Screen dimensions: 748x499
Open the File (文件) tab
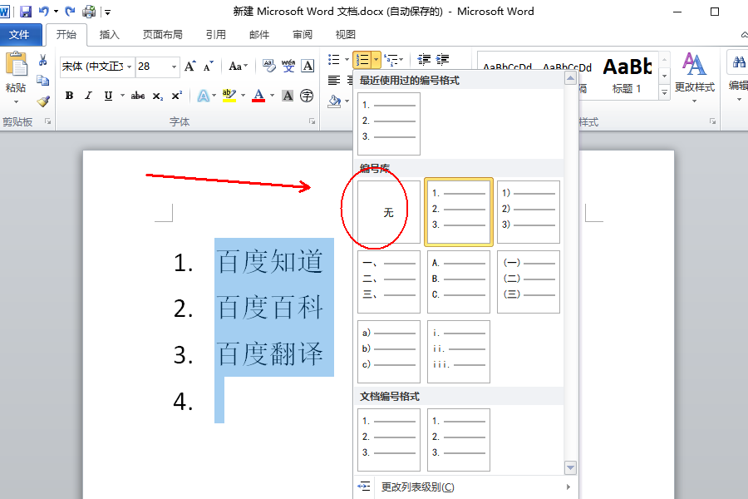point(19,34)
